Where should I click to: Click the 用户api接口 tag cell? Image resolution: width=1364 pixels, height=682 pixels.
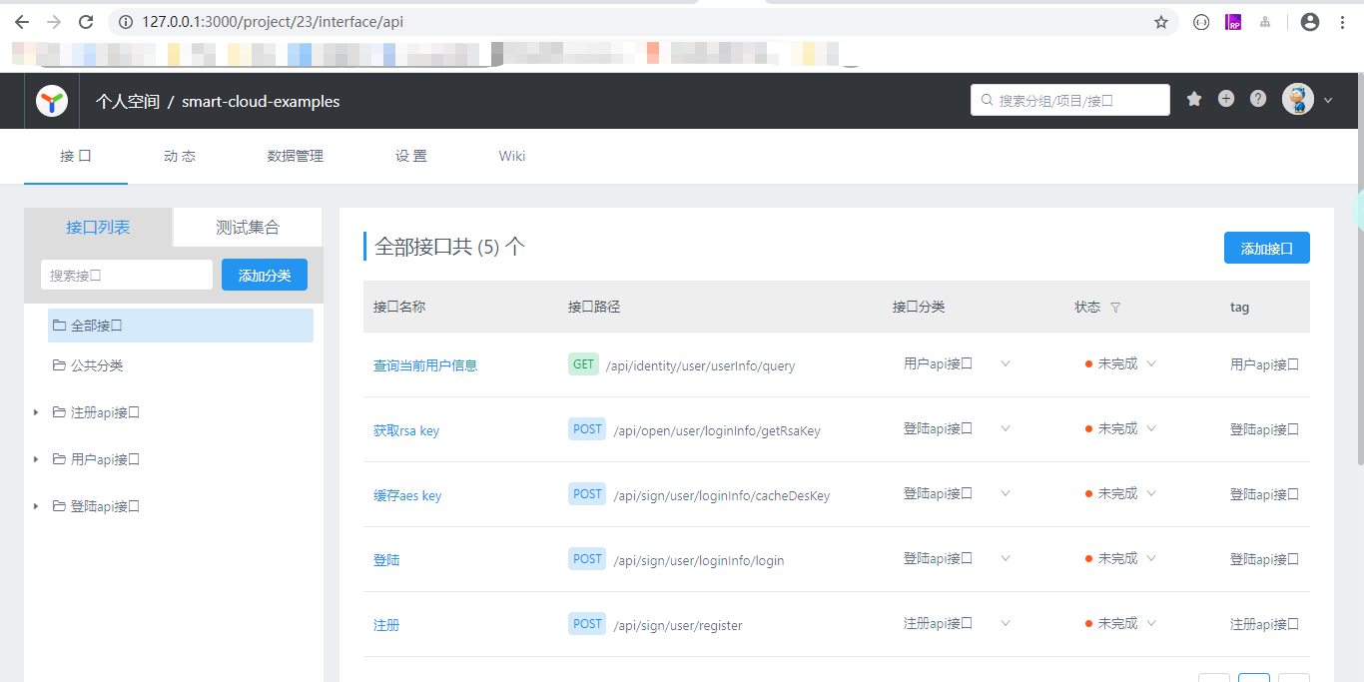tap(1264, 364)
